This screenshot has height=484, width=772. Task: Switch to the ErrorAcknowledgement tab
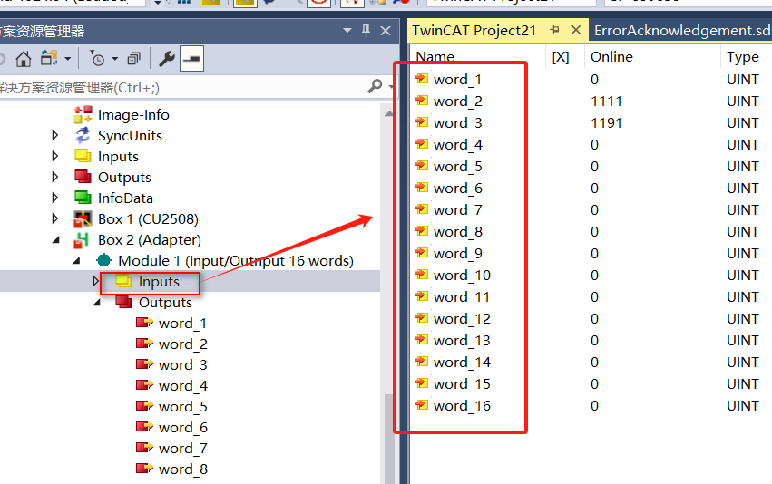[681, 30]
